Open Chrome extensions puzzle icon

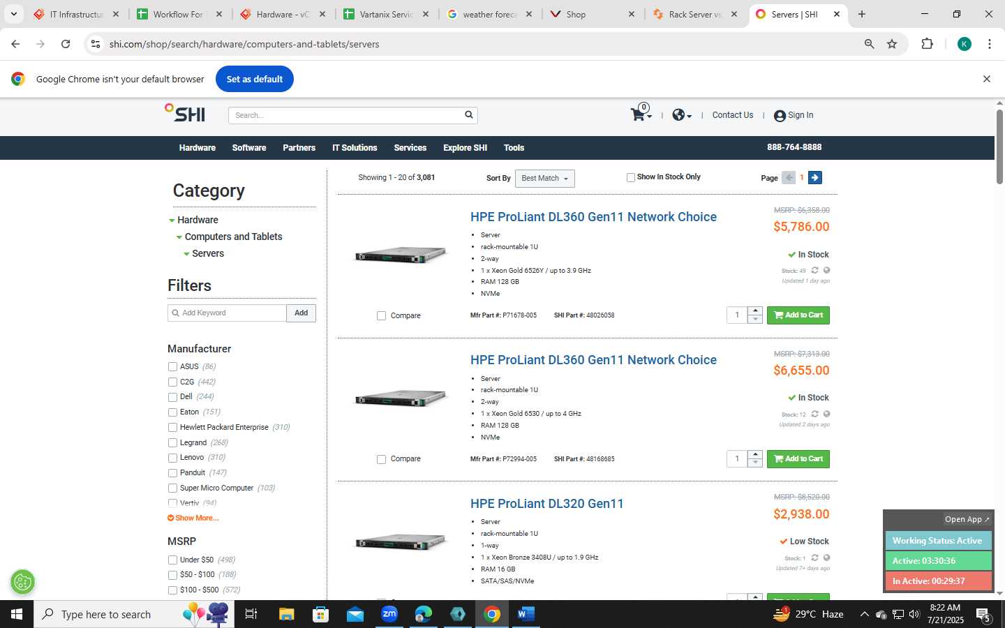click(x=927, y=44)
